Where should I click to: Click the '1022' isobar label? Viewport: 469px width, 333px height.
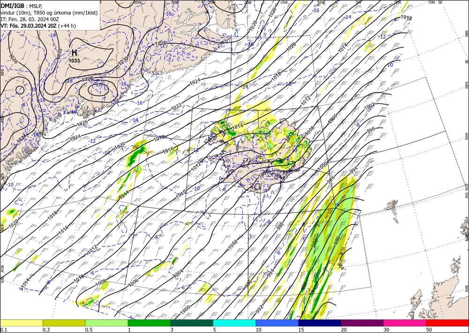point(176,107)
